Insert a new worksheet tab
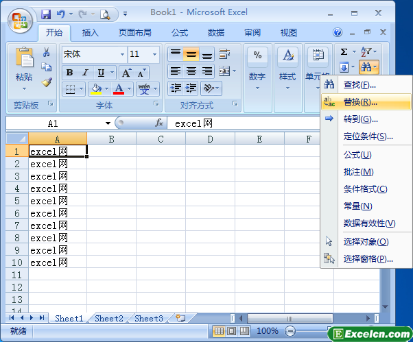The width and height of the screenshot is (413, 342). [180, 318]
